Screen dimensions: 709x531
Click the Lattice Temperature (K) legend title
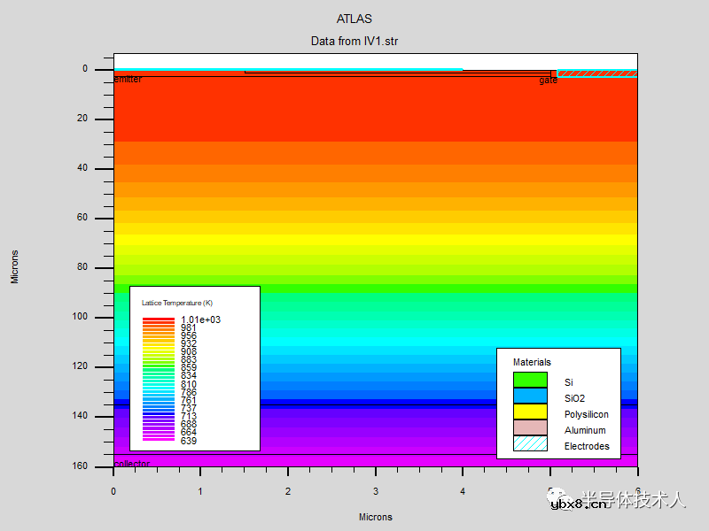177,303
